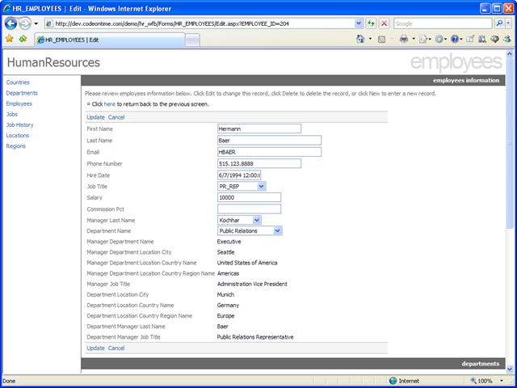Open the Job Title PR_REP dropdown

click(x=242, y=187)
